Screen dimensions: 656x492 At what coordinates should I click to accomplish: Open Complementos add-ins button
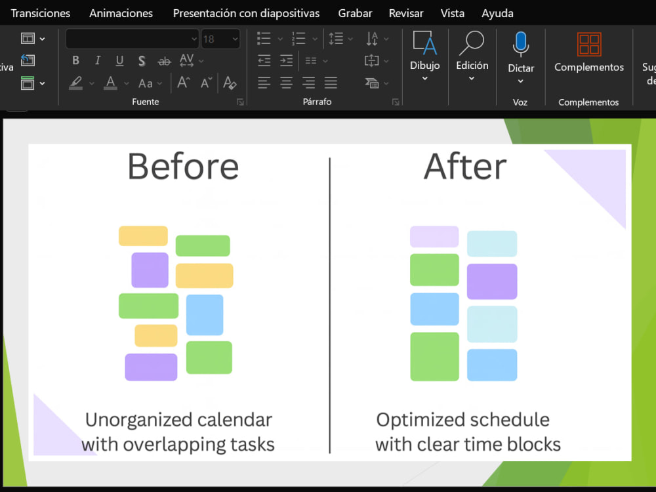point(589,52)
